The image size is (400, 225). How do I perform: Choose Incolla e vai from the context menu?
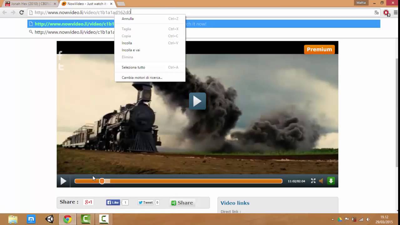[150, 50]
